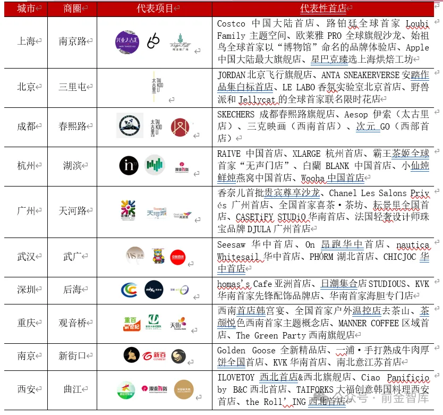Click the underlined 代表性首店 header

(x=323, y=8)
